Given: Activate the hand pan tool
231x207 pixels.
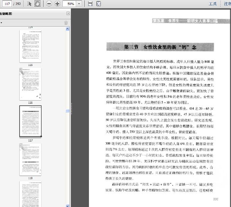Looking at the screenshot, I should tap(37, 4).
